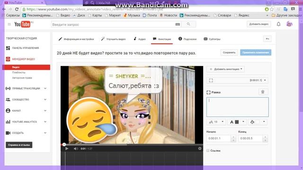This screenshot has width=303, height=170.
Task: Click the annotation text input box
Action: tap(238, 107)
